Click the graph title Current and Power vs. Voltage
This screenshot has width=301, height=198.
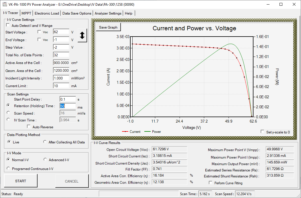pyautogui.click(x=194, y=28)
